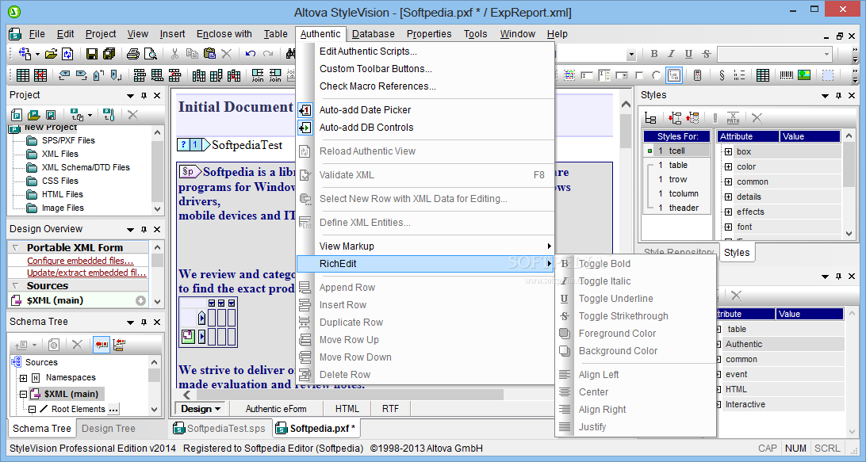This screenshot has height=462, width=866.
Task: Click the New Design toolbar icon
Action: (x=25, y=54)
